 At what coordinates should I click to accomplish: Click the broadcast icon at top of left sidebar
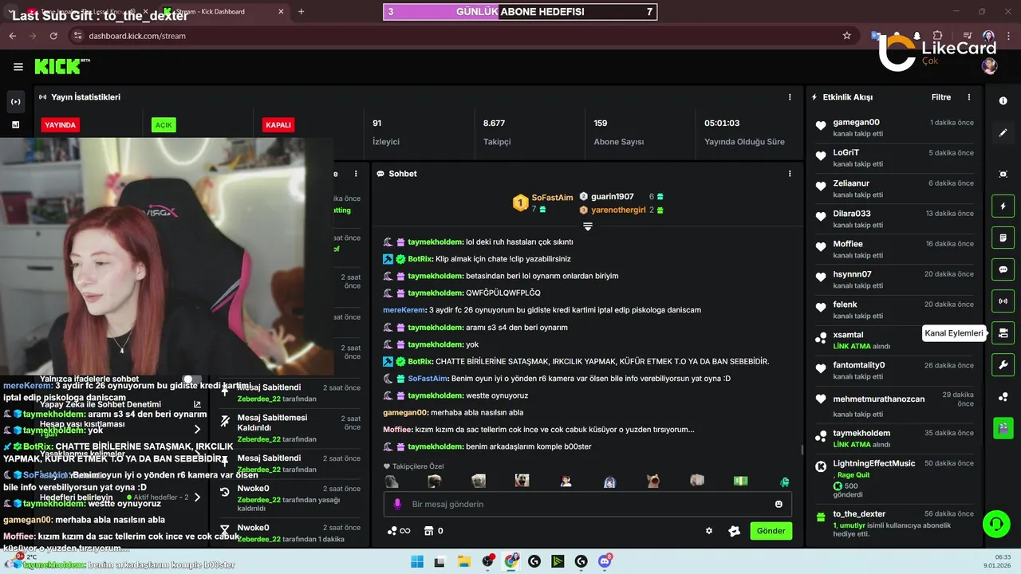(x=15, y=102)
